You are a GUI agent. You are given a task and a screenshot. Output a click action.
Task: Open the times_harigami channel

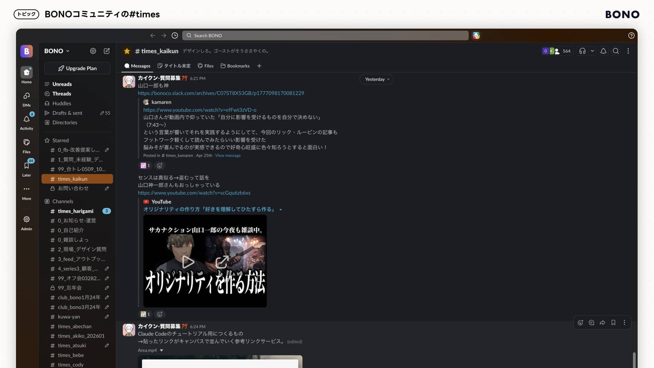[77, 211]
